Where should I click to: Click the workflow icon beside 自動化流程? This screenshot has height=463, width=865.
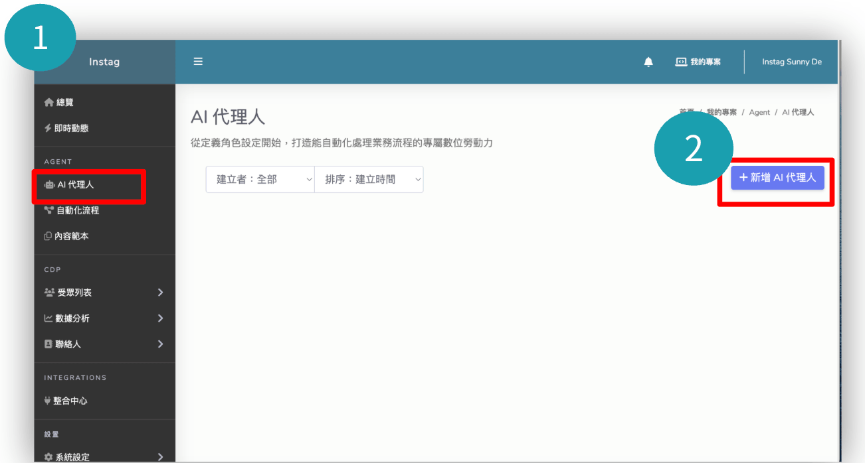point(48,210)
